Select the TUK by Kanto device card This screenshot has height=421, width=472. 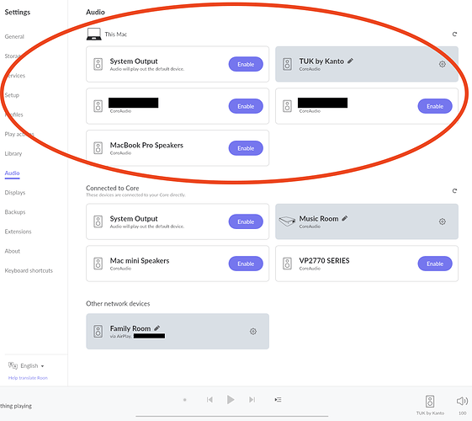367,64
